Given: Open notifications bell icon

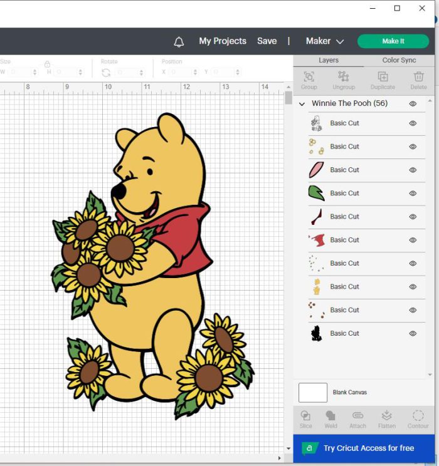Looking at the screenshot, I should [179, 41].
